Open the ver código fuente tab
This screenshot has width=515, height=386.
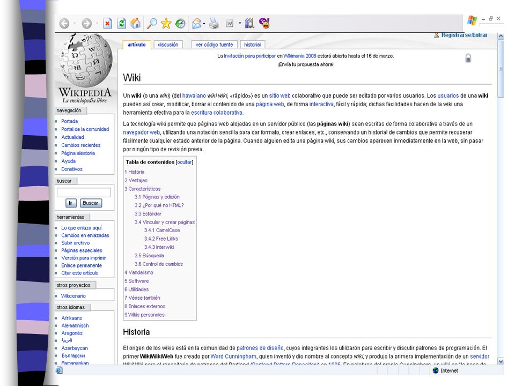tap(214, 44)
